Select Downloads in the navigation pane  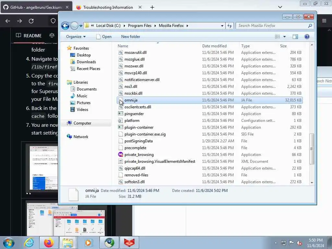86,62
